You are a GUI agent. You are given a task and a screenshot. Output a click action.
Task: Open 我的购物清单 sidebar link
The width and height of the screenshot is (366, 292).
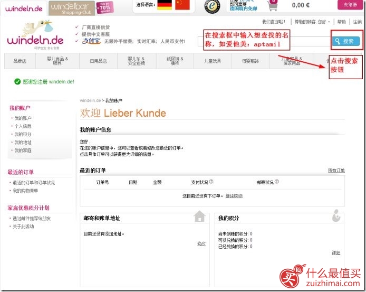(x=25, y=191)
